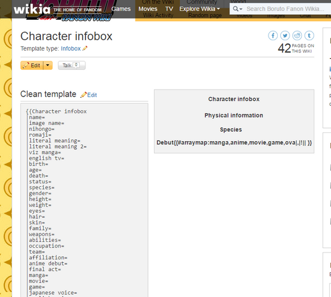
Task: Expand the Explore Wikia menu
Action: click(199, 9)
